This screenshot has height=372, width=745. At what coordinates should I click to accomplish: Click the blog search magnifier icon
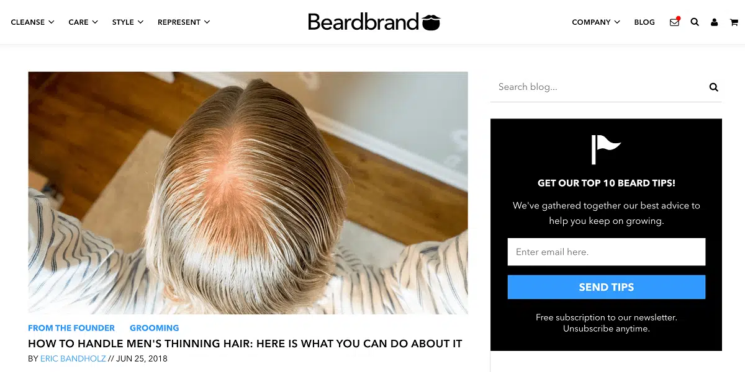[x=713, y=87]
